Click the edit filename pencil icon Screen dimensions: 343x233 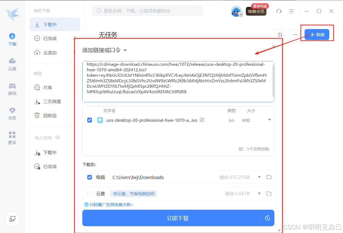click(202, 120)
